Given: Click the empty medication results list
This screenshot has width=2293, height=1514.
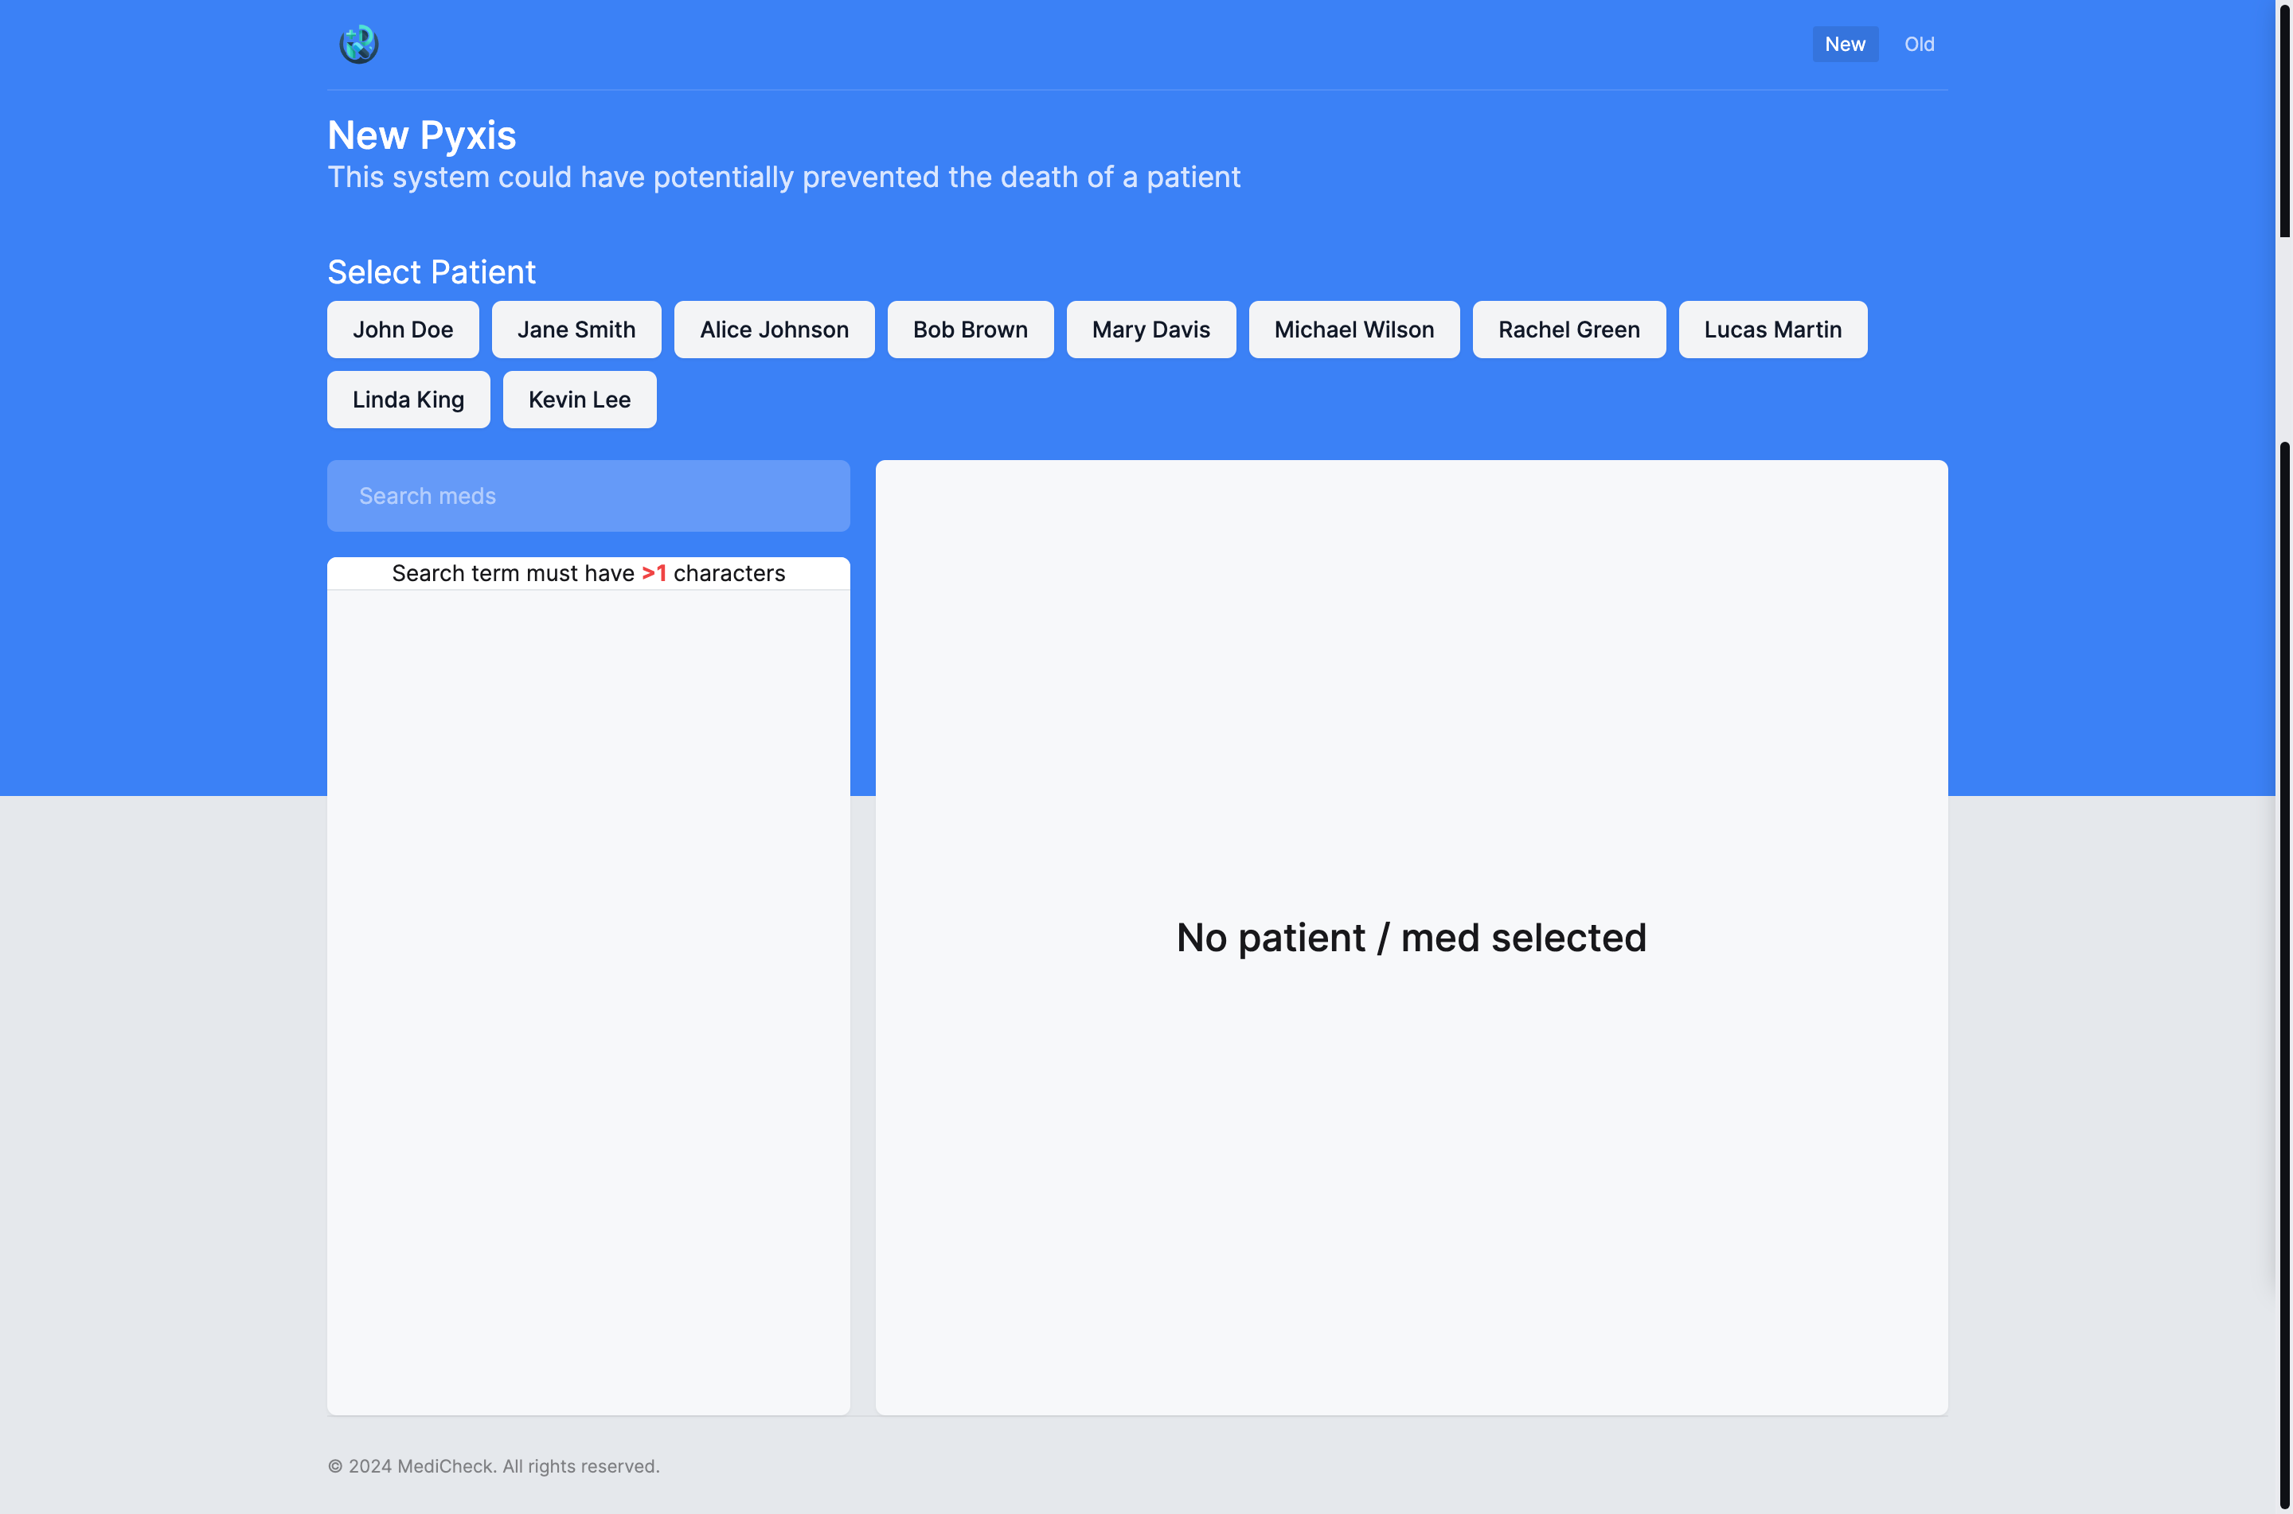Looking at the screenshot, I should point(587,999).
